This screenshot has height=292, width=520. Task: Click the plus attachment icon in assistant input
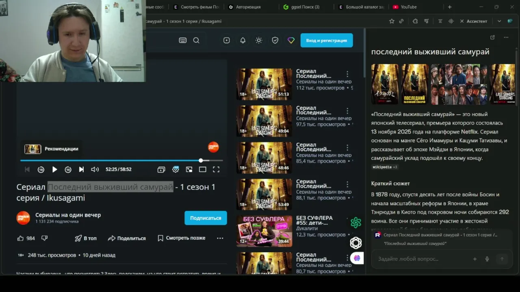coord(474,259)
